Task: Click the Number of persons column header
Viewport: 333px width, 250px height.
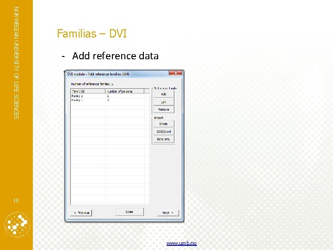Action: (125, 91)
